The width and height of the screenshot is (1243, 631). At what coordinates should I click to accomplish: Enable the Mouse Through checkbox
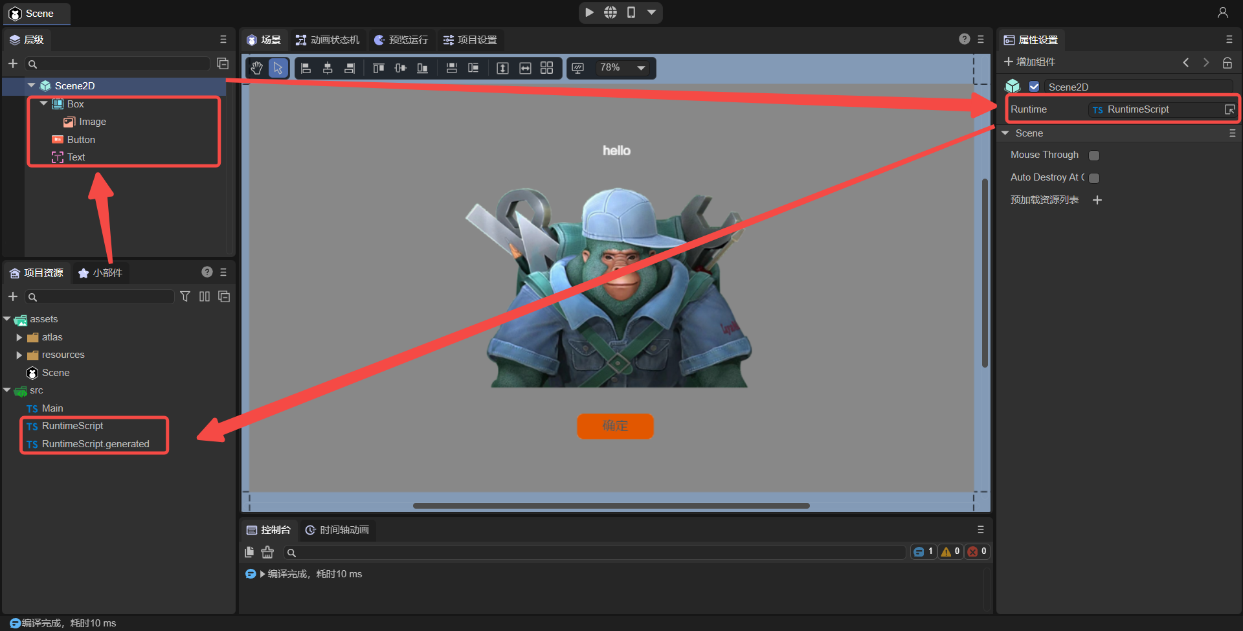pos(1094,155)
